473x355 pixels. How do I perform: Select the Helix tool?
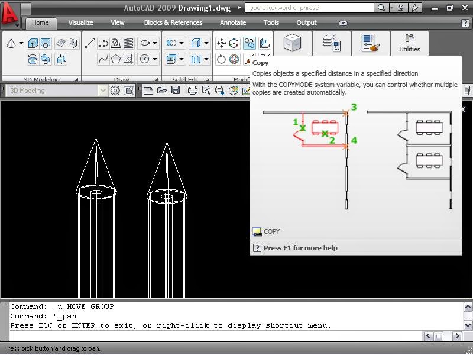(x=128, y=43)
